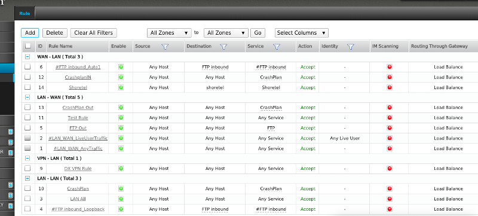
Task: Check the box for DX VPN Rule
Action: [27, 168]
